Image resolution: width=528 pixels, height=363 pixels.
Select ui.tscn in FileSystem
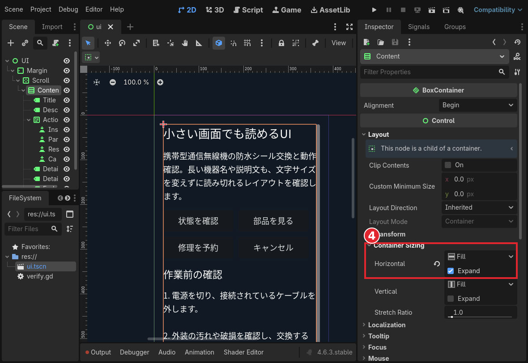[x=36, y=266]
